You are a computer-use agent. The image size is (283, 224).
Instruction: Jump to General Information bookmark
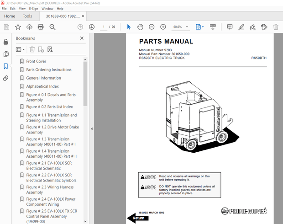(44, 78)
